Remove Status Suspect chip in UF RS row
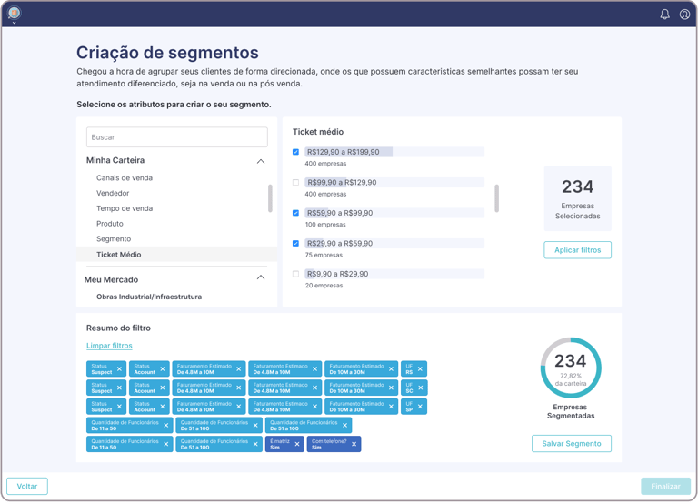 pos(119,369)
